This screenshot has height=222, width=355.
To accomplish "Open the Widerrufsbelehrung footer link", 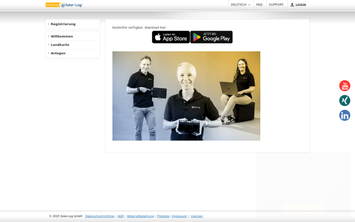I will point(140,216).
